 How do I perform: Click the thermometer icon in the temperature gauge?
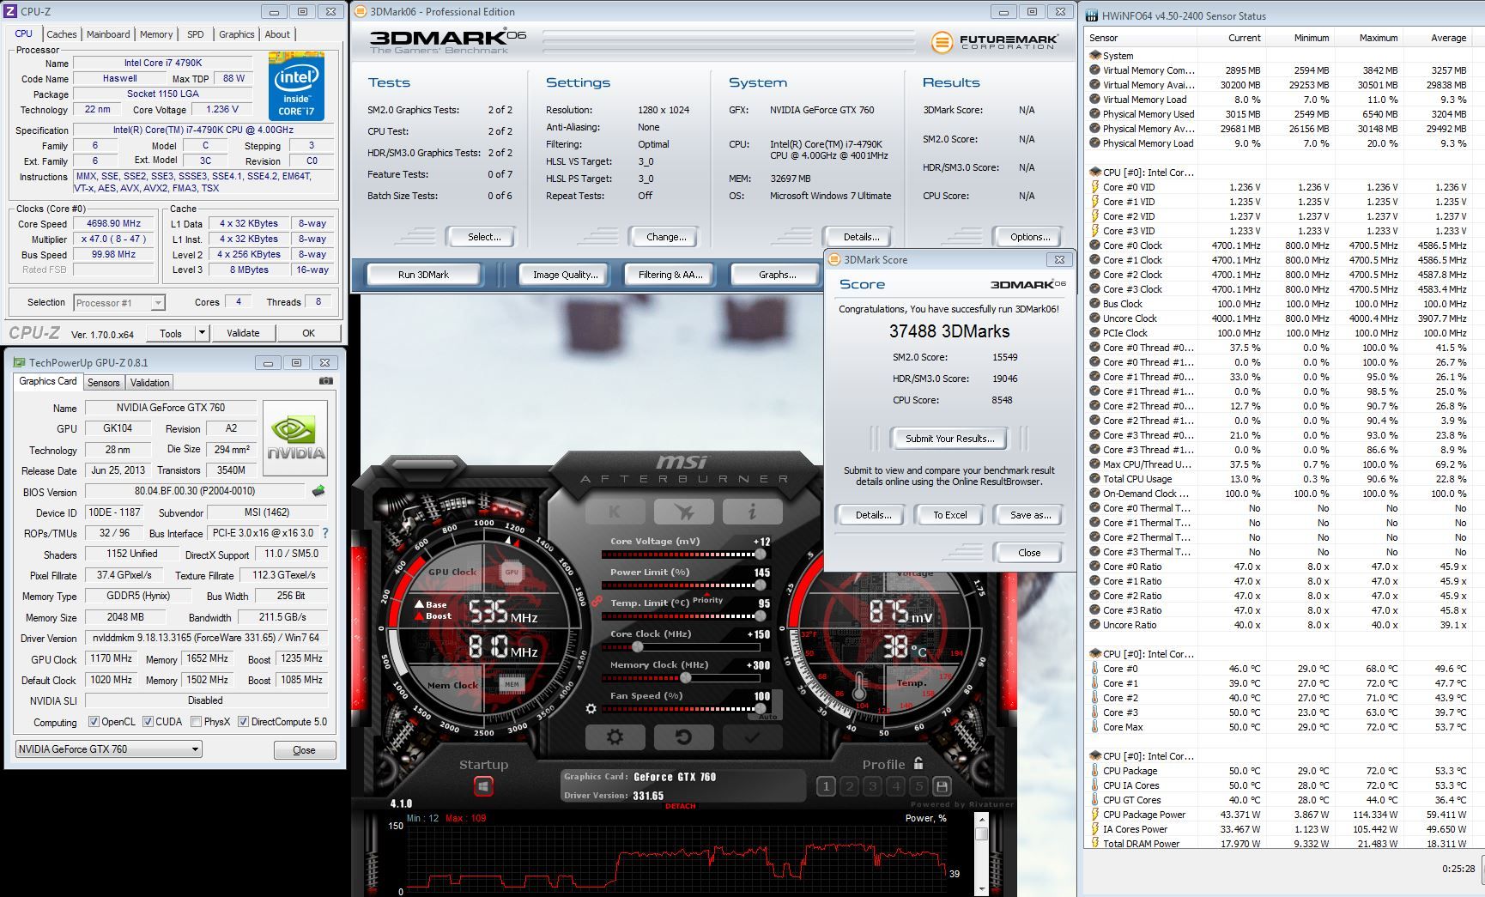point(859,687)
